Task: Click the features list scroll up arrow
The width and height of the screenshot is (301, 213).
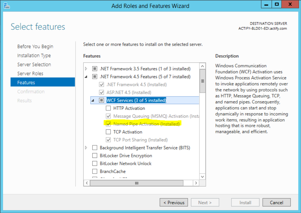Action: [202, 66]
